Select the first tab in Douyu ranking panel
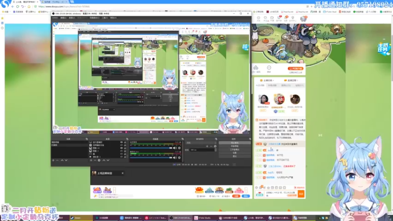 (260, 85)
